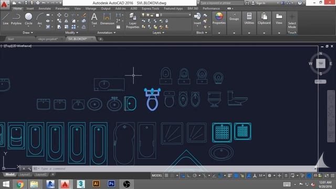Screen dimensions: 336x189
Task: Expand the Layers panel
Action: point(159,33)
